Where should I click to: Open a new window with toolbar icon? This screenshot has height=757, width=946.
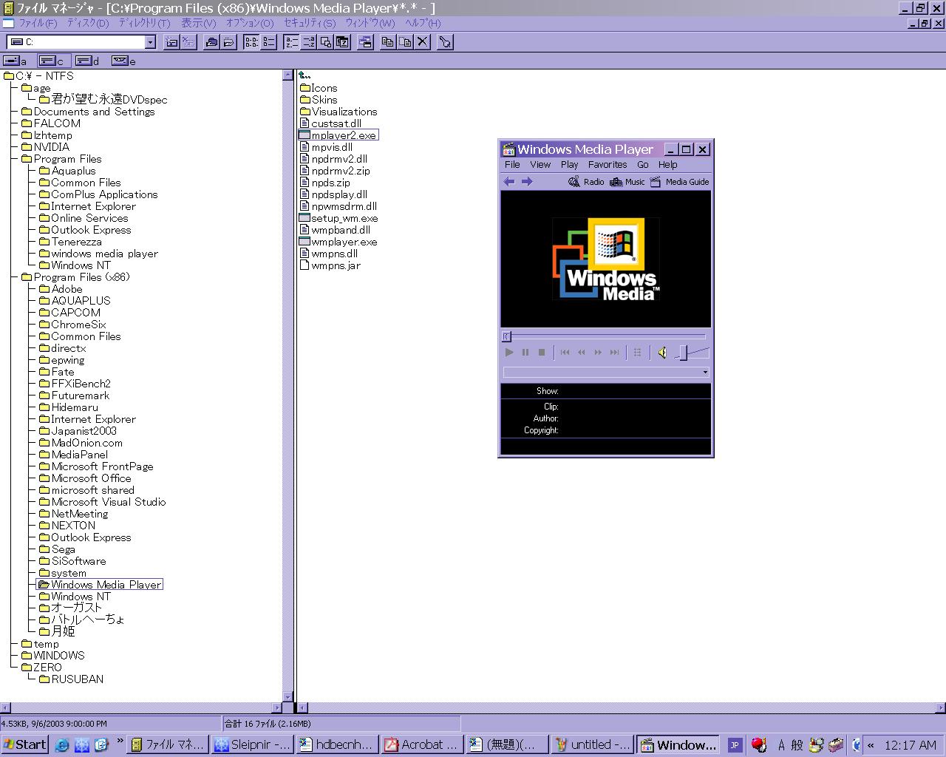365,42
